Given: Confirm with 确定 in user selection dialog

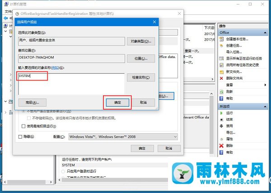Looking at the screenshot, I should point(117,103).
